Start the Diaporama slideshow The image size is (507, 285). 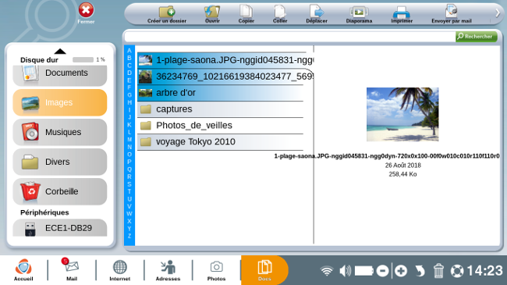coord(359,12)
